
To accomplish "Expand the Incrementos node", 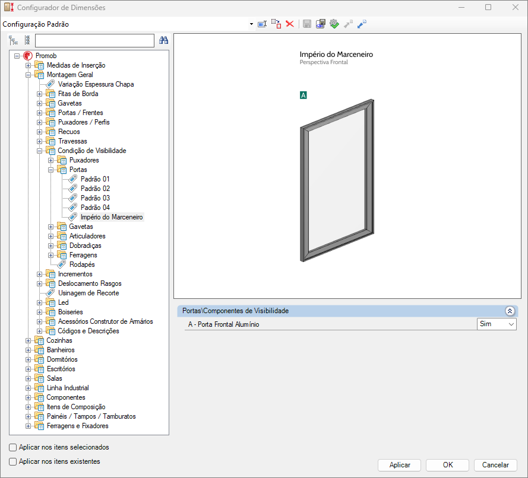I will pos(39,274).
